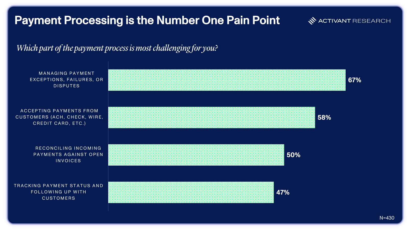Click the 58% value label

(x=324, y=118)
